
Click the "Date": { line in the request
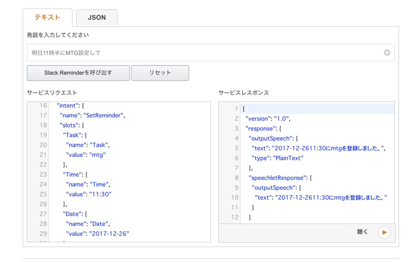coord(75,214)
